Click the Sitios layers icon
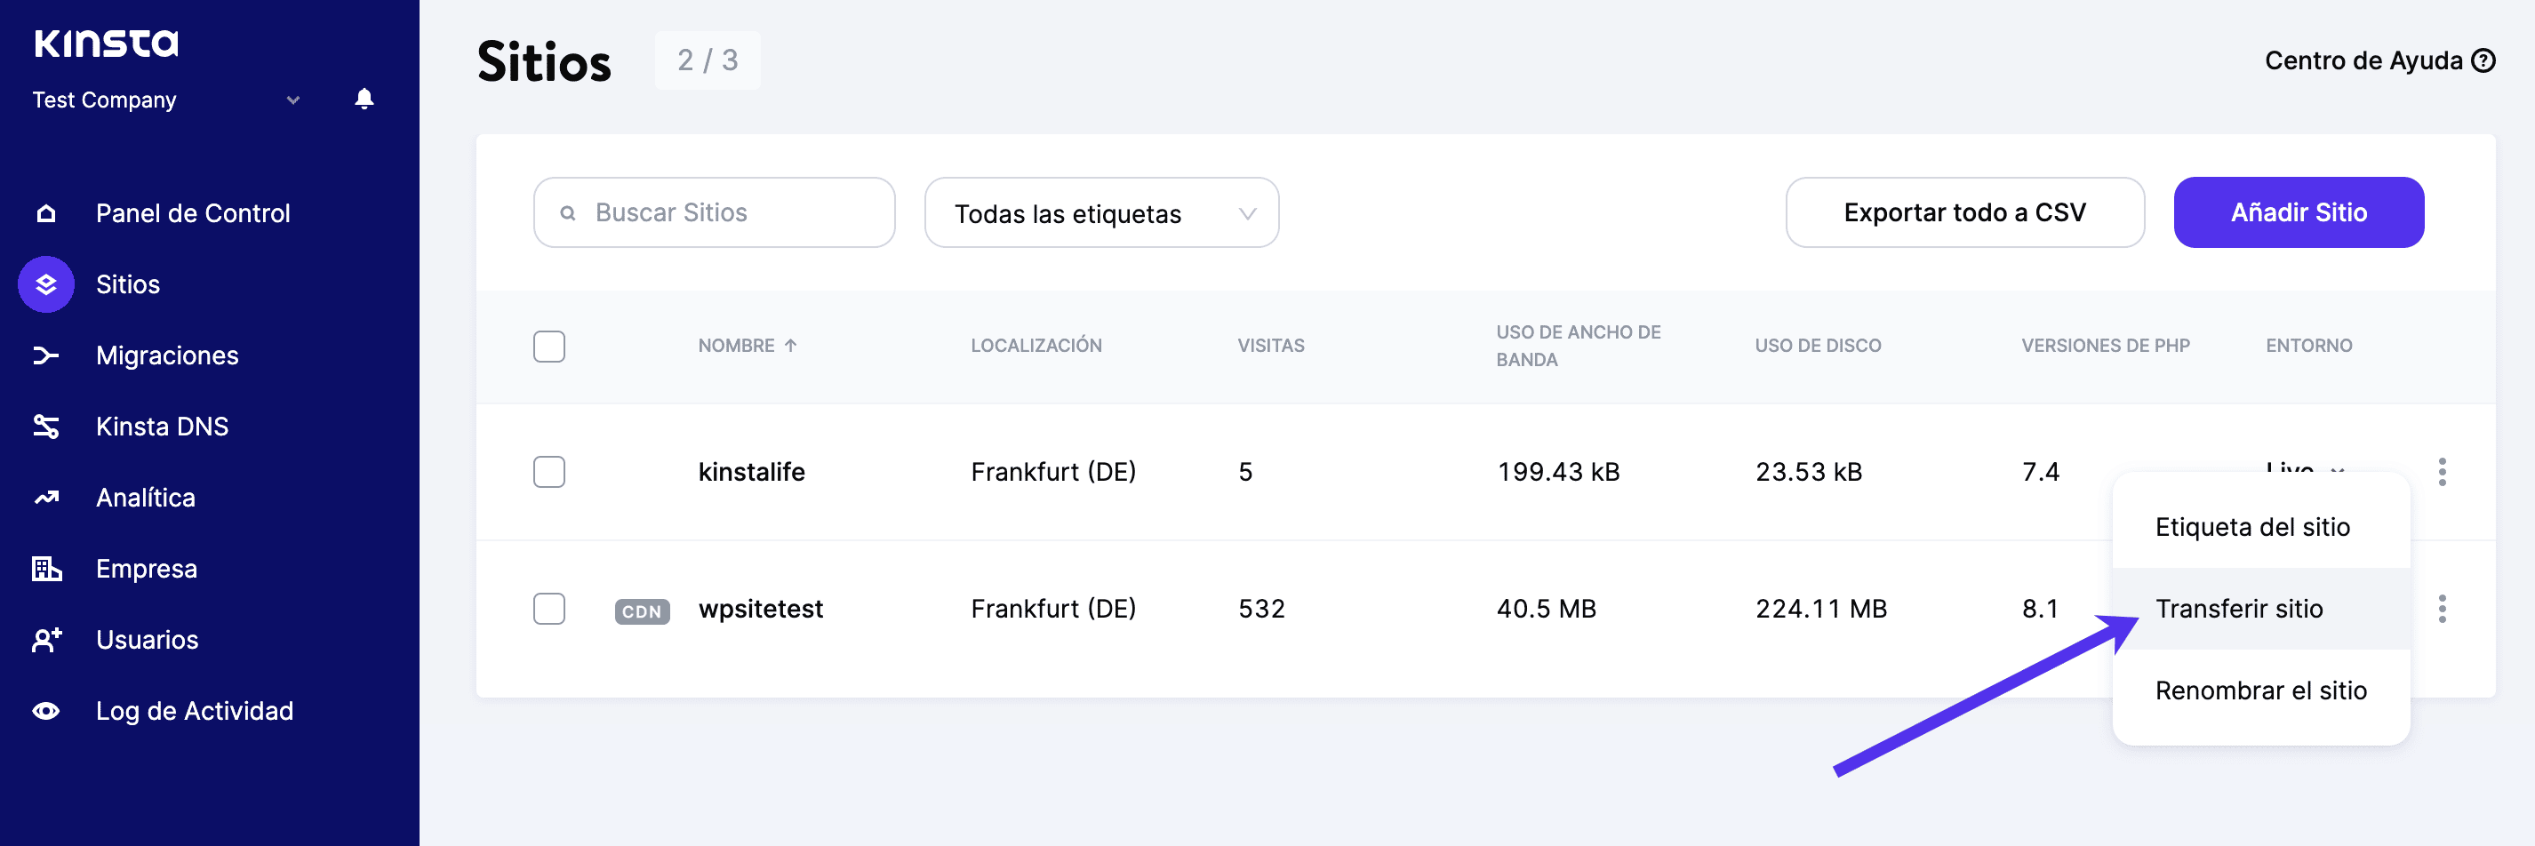2535x846 pixels. (46, 284)
